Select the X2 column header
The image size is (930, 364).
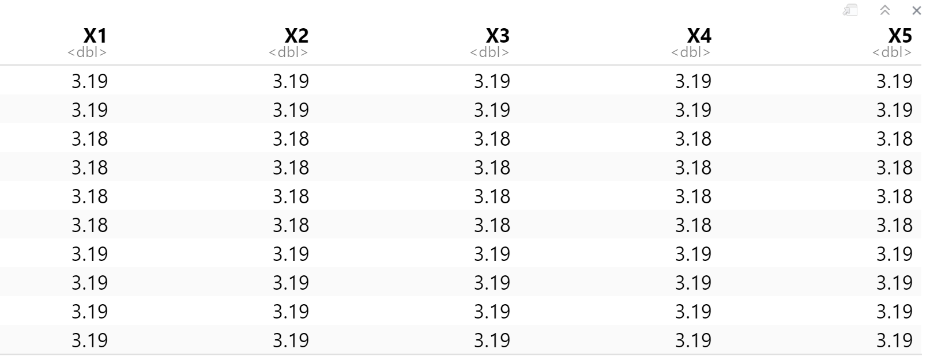click(x=296, y=36)
